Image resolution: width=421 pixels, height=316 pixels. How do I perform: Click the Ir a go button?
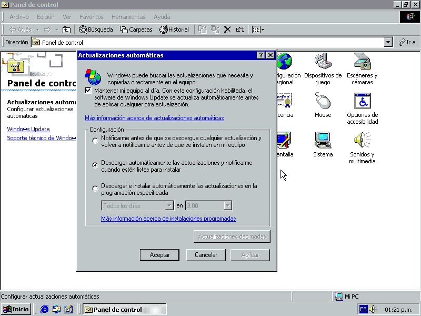(x=407, y=42)
